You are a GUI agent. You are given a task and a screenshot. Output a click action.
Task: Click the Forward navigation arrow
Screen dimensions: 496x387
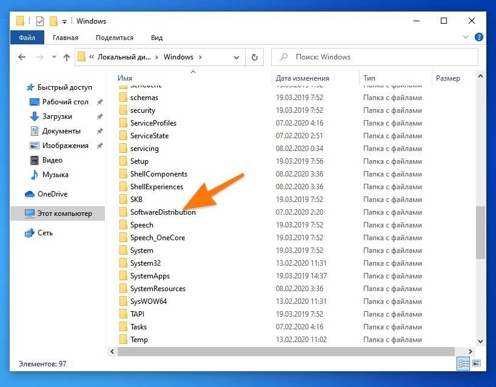click(40, 57)
